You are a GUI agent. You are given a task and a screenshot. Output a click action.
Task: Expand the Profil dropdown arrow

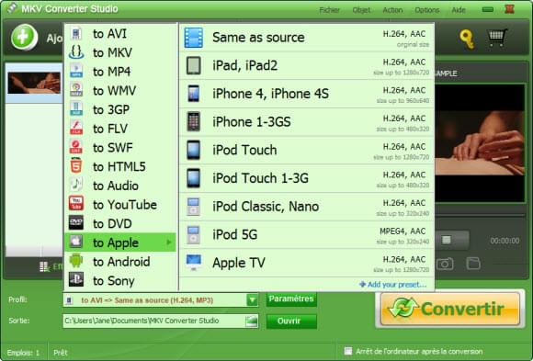coord(252,300)
